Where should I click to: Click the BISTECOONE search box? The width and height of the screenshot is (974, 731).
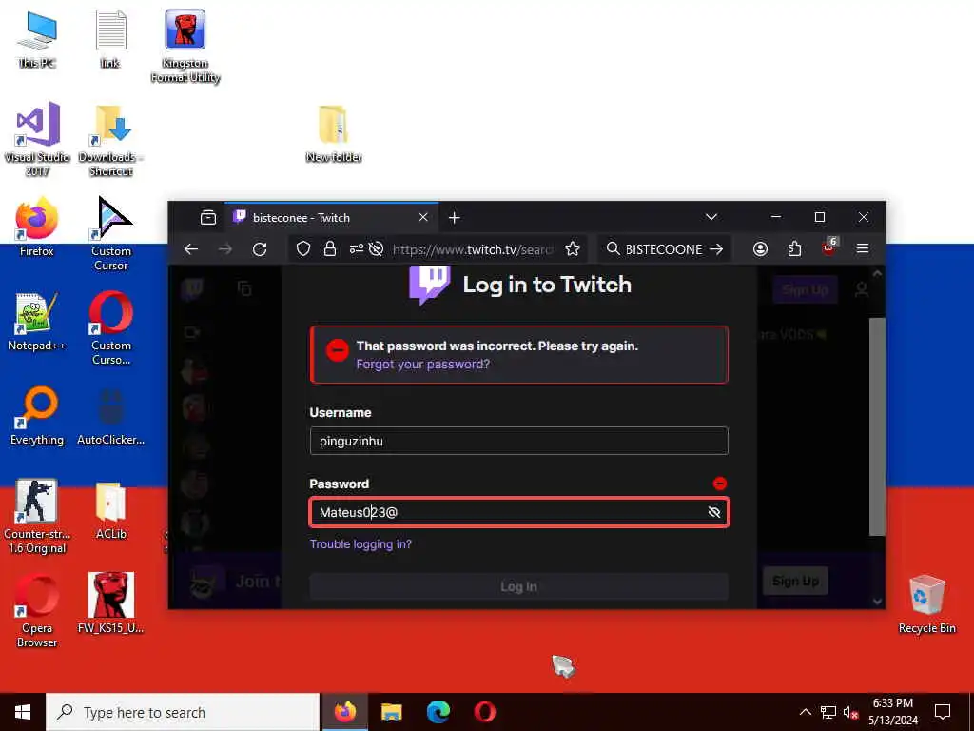663,249
